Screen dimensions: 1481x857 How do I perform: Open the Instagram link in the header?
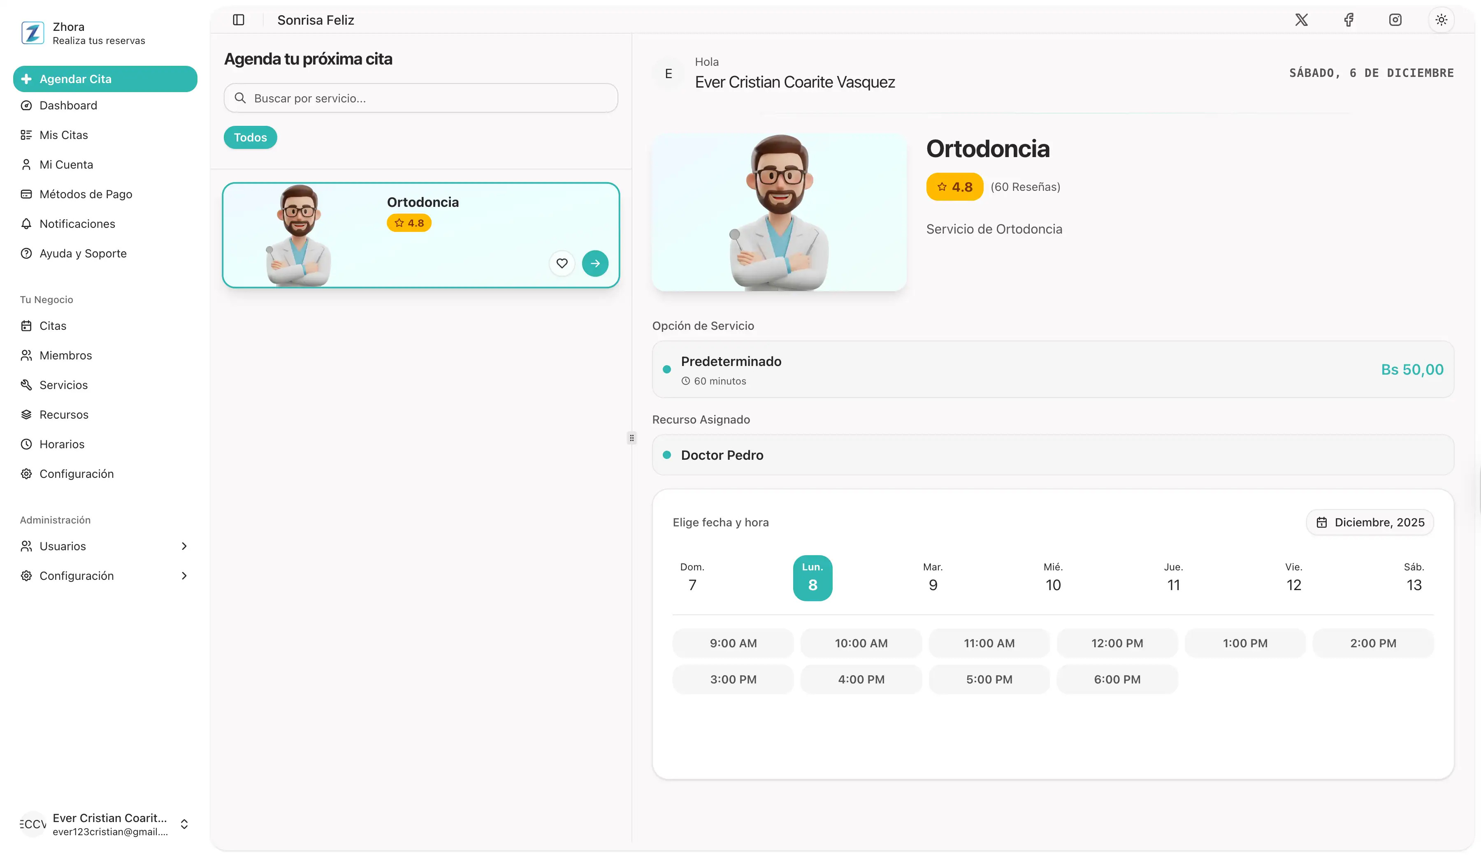(1395, 19)
